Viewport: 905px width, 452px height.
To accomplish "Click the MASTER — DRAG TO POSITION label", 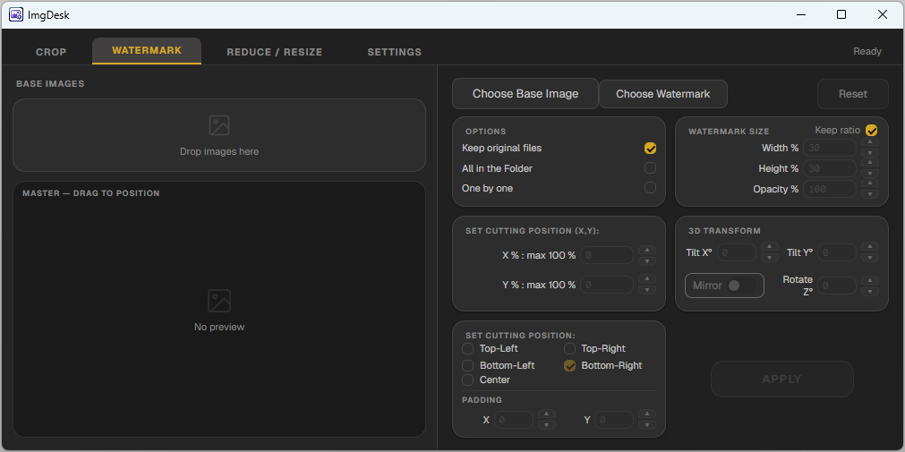I will (91, 193).
